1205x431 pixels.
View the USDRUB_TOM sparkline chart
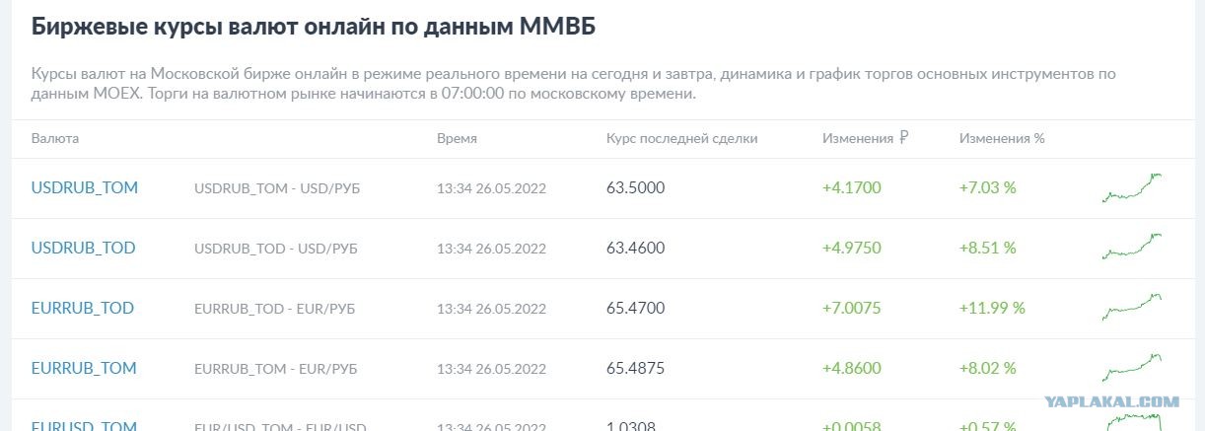[x=1132, y=187]
